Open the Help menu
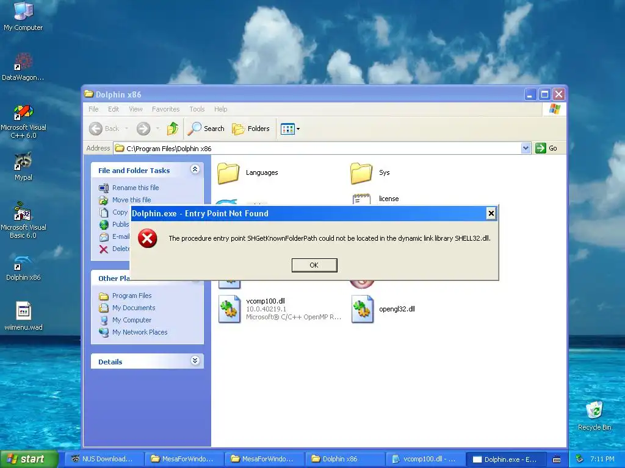The height and width of the screenshot is (468, 625). pos(220,109)
